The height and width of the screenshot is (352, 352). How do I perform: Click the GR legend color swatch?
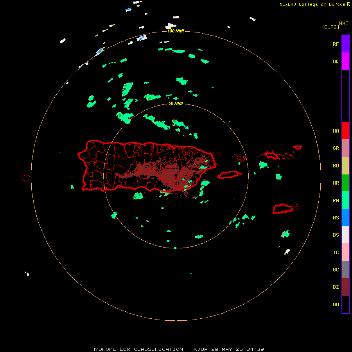coord(345,148)
